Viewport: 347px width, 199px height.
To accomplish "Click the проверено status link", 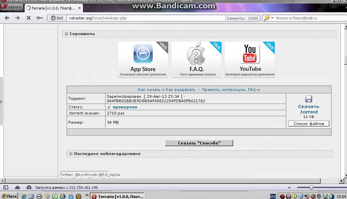I will (125, 107).
